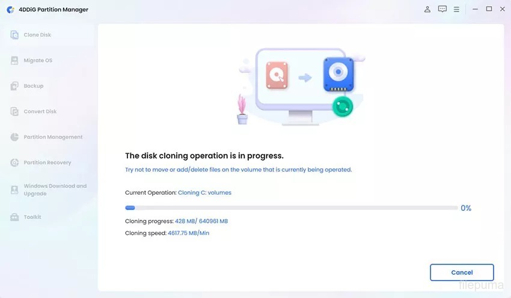Maximize the Partition Manager window

tap(489, 9)
